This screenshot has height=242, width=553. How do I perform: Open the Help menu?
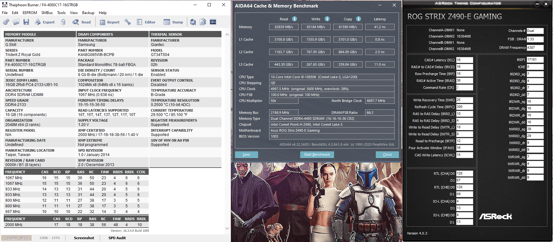point(103,13)
